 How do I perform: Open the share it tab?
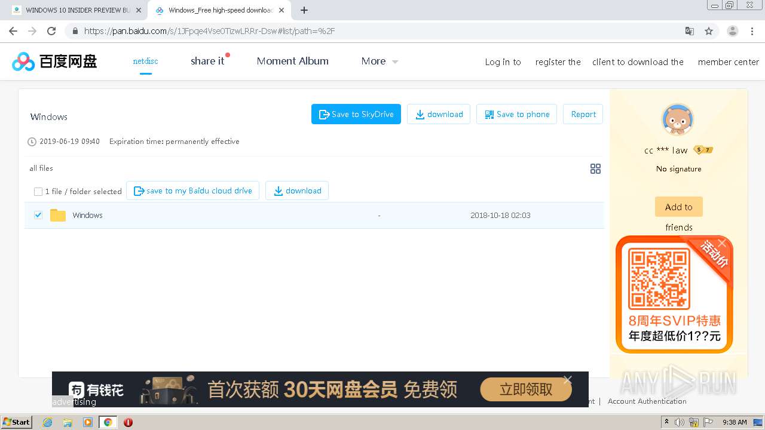tap(207, 61)
